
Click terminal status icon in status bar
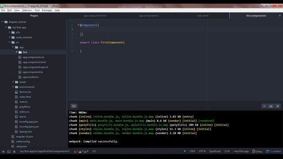point(9,151)
